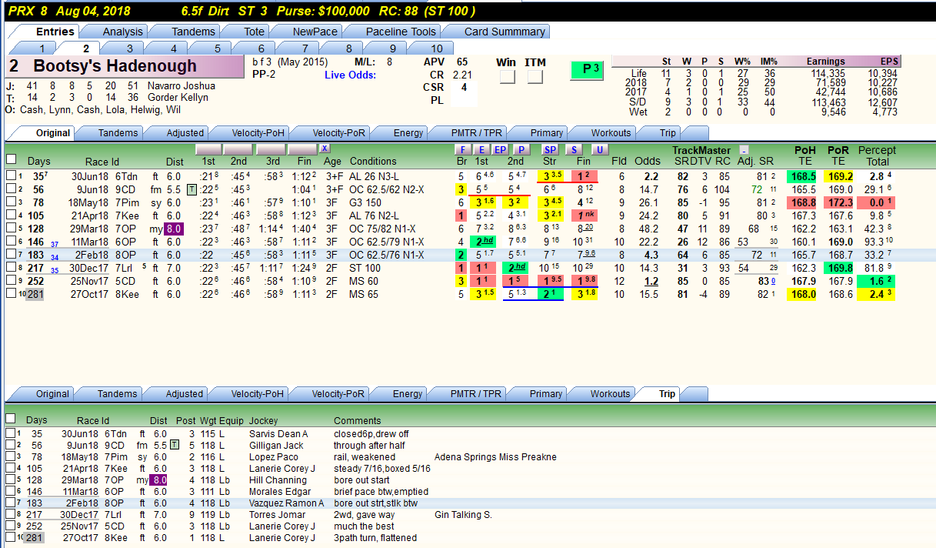This screenshot has width=936, height=548.
Task: Click the blank button above 1st column
Action: point(210,149)
